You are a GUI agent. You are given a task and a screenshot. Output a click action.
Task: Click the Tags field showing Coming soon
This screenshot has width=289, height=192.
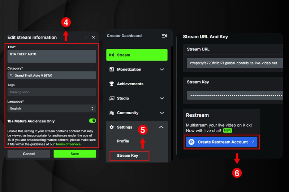(52, 92)
